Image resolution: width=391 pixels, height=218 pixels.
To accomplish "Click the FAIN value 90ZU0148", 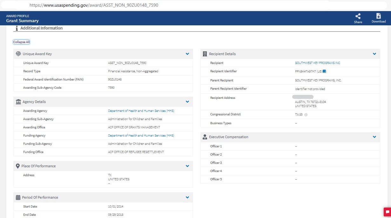I will pyautogui.click(x=115, y=80).
